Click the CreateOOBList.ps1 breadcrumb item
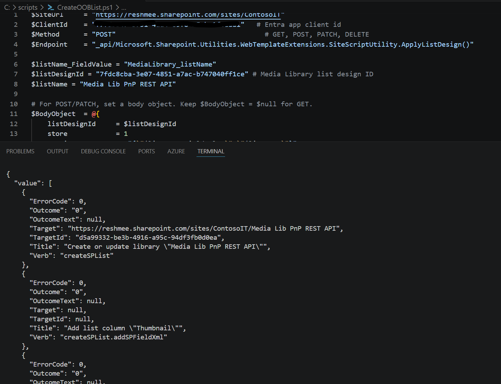The image size is (501, 384). [85, 7]
